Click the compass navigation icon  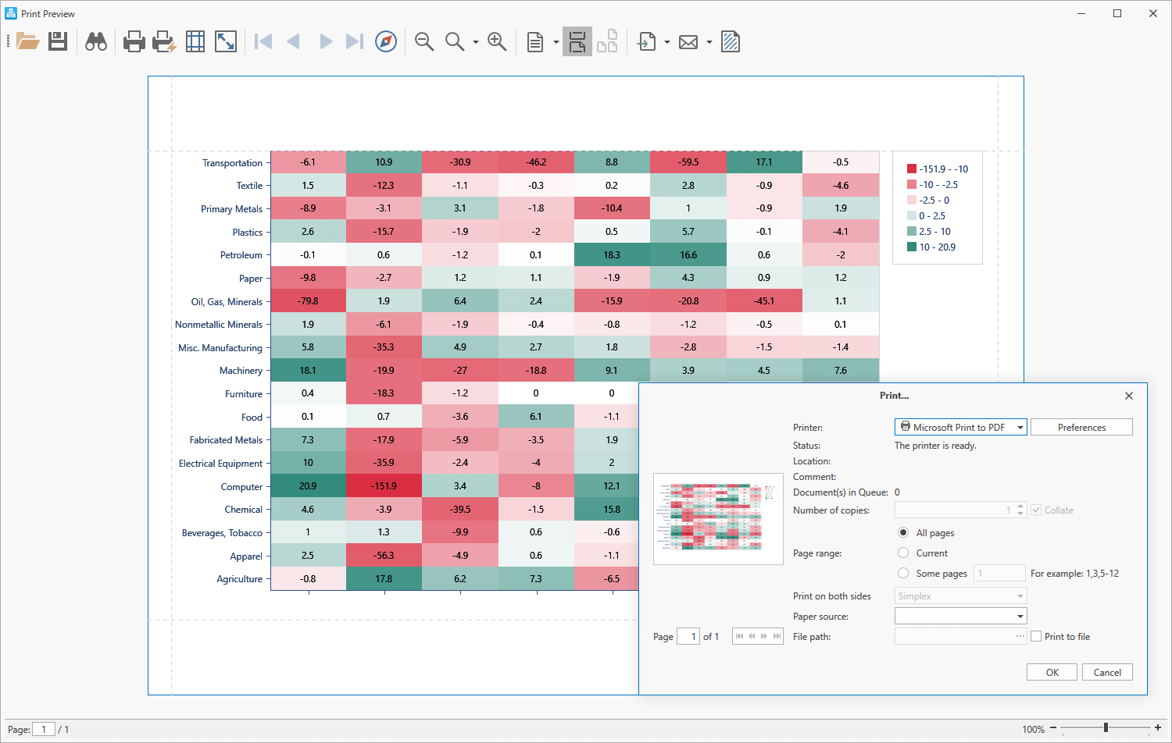click(386, 41)
